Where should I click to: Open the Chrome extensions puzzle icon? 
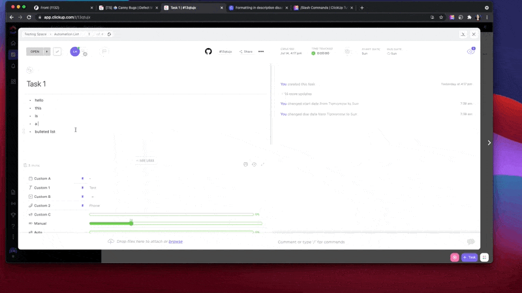point(469,18)
